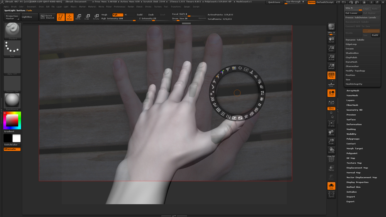The height and width of the screenshot is (217, 386).
Task: Enable Zadd sculpting mode
Action: click(139, 15)
